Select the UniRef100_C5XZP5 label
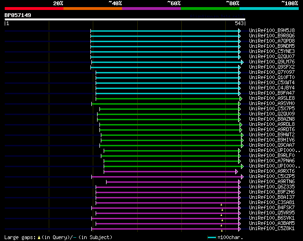 272,177
